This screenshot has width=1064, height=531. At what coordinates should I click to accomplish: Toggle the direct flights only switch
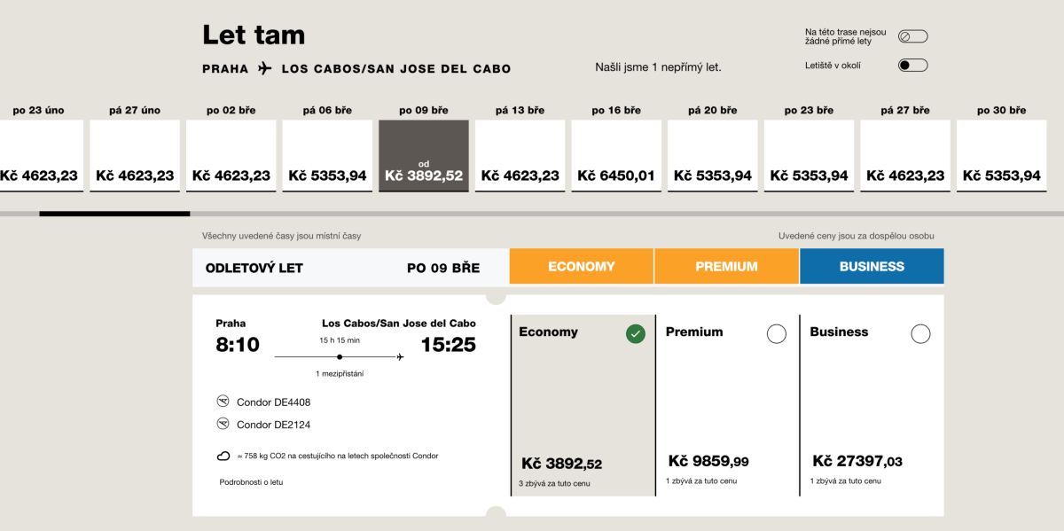(x=912, y=36)
